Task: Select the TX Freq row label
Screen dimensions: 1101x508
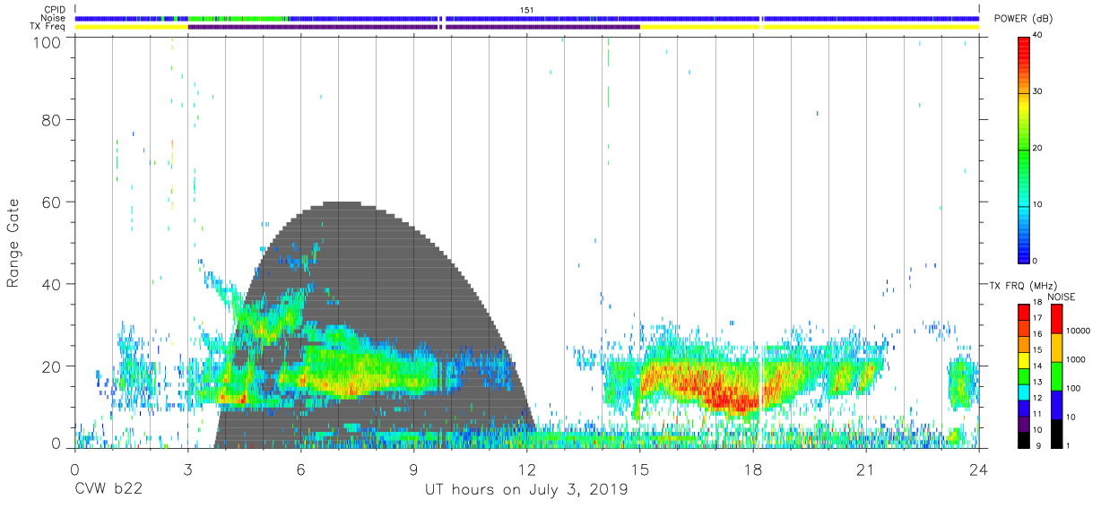Action: tap(49, 27)
